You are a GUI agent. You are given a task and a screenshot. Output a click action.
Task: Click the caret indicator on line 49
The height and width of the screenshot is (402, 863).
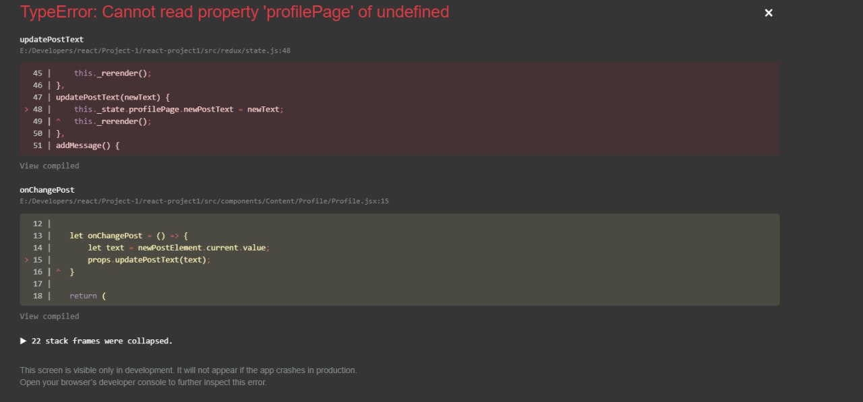pyautogui.click(x=58, y=121)
